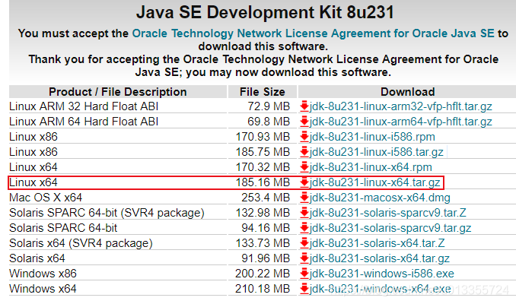The image size is (516, 304).
Task: Download jdk-8u231-solaris-x64.tar.Z link
Action: (x=377, y=243)
